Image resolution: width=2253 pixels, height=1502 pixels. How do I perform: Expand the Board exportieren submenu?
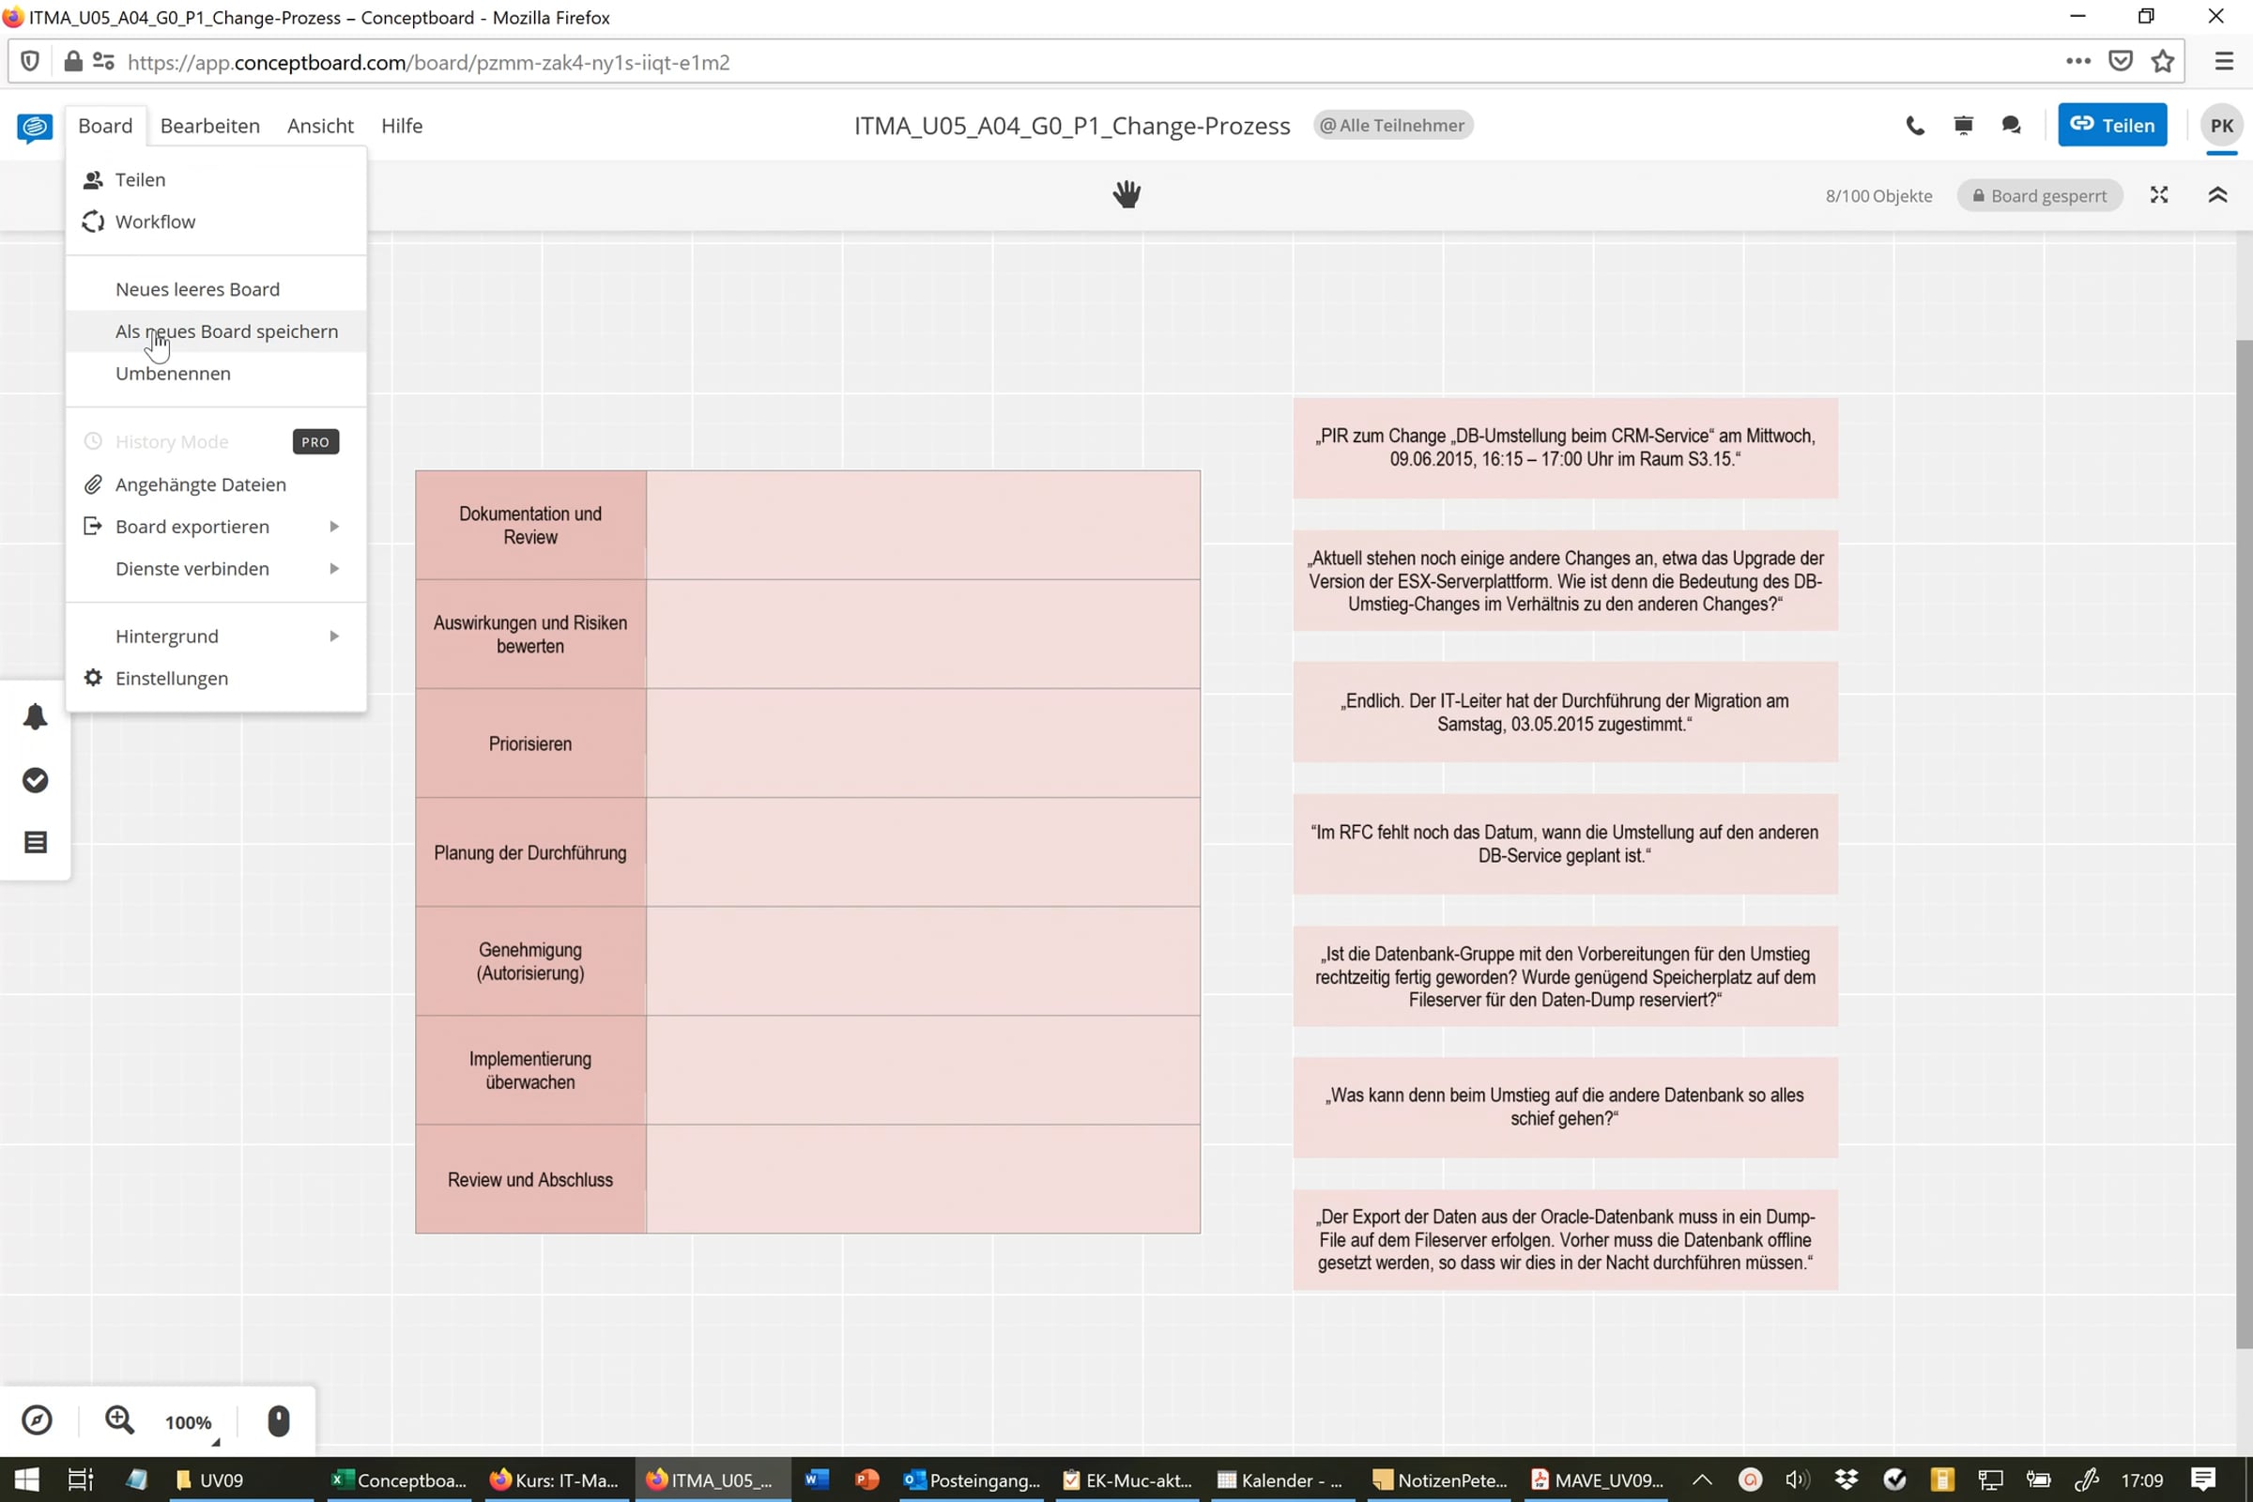217,527
